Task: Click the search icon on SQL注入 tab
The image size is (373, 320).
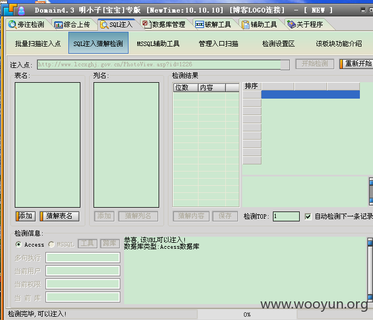Action: [104, 25]
